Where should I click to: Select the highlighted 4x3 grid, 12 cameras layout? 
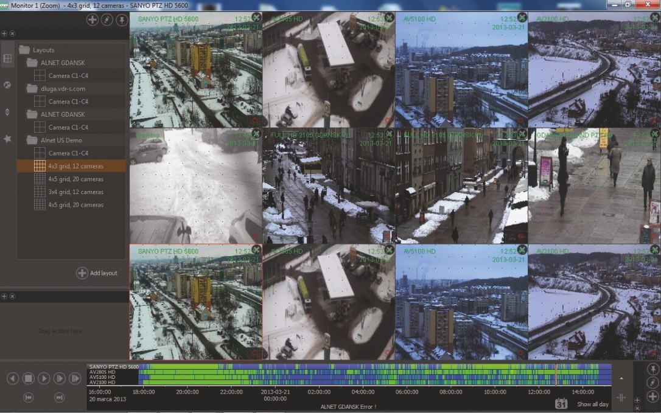click(75, 166)
